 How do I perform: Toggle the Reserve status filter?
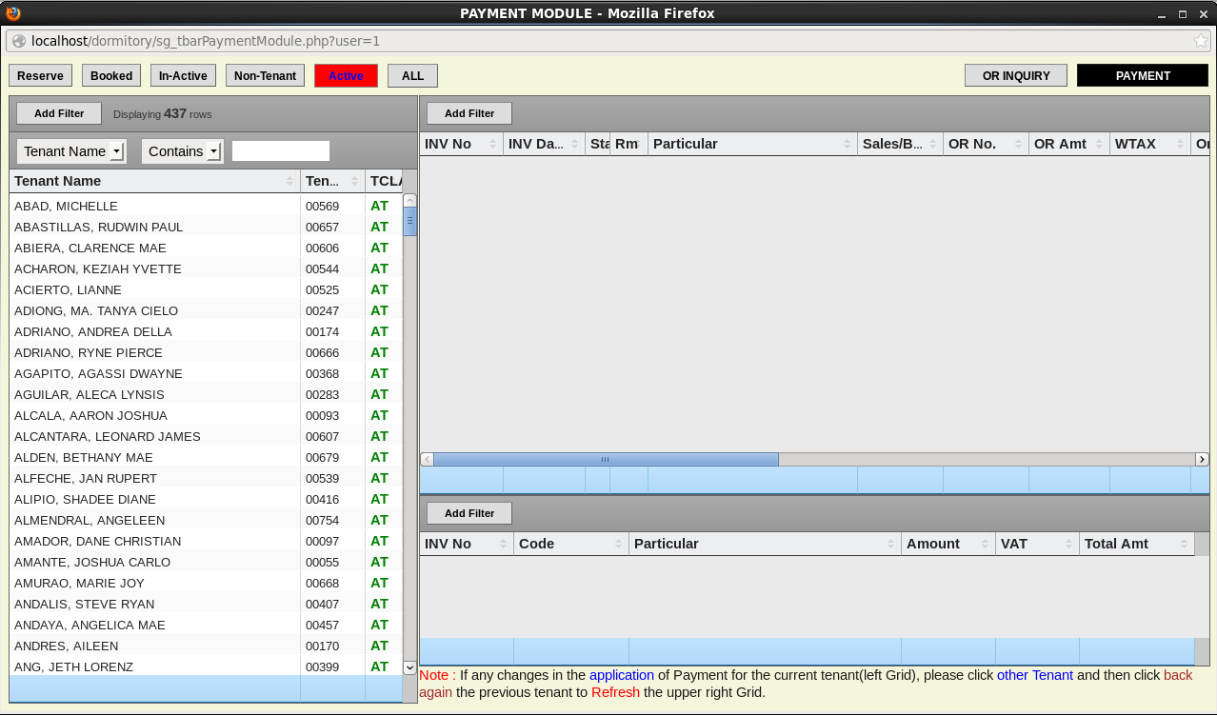(x=40, y=76)
